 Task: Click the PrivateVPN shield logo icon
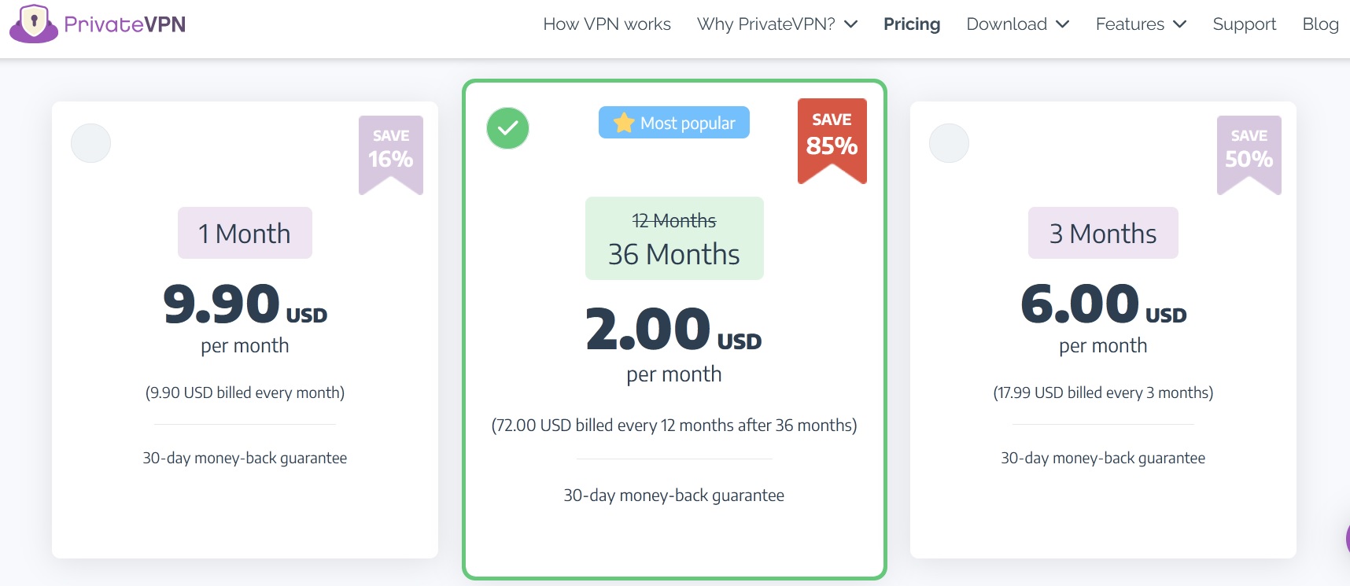click(33, 23)
